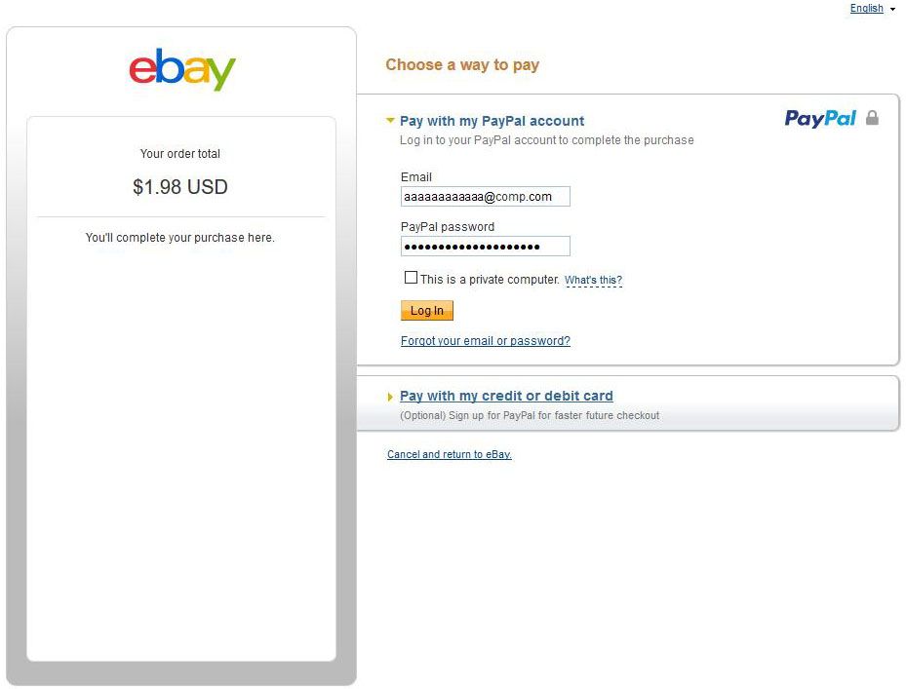Open the English language dropdown arrow
906x689 pixels.
point(892,9)
